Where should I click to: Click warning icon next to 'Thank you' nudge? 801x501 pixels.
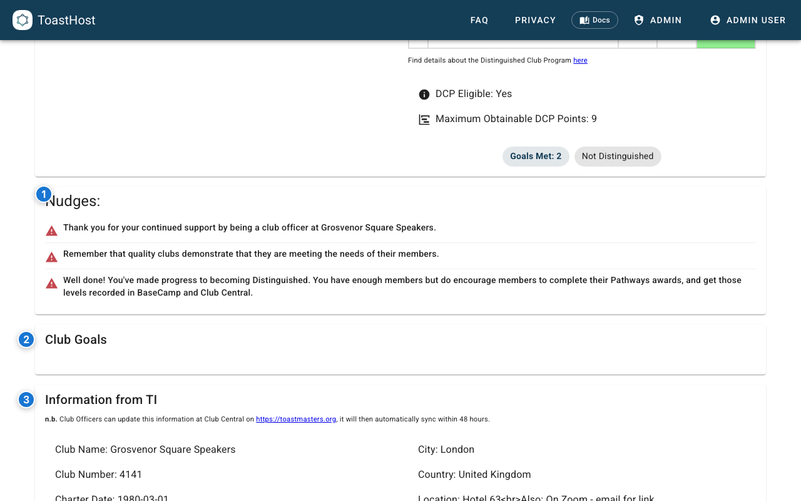[52, 231]
